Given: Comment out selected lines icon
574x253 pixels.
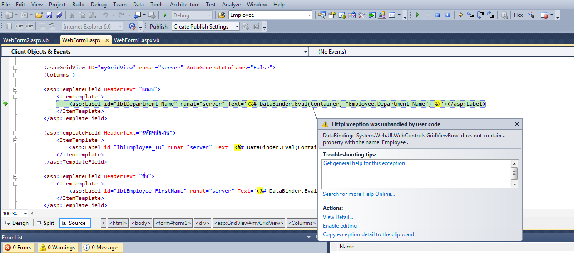Looking at the screenshot, I should [x=42, y=26].
